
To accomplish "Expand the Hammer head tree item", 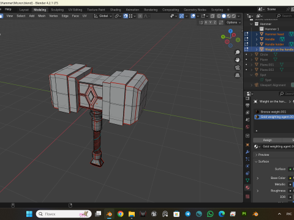I will 257,34.
